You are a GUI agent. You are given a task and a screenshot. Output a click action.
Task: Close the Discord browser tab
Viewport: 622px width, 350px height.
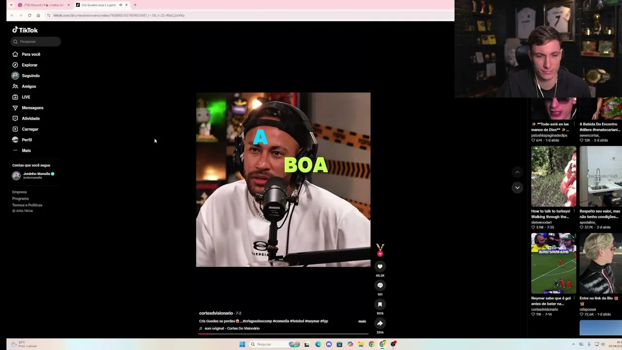pyautogui.click(x=68, y=5)
